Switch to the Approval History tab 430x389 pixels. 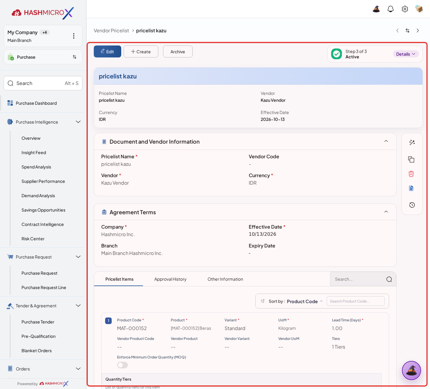(x=170, y=279)
